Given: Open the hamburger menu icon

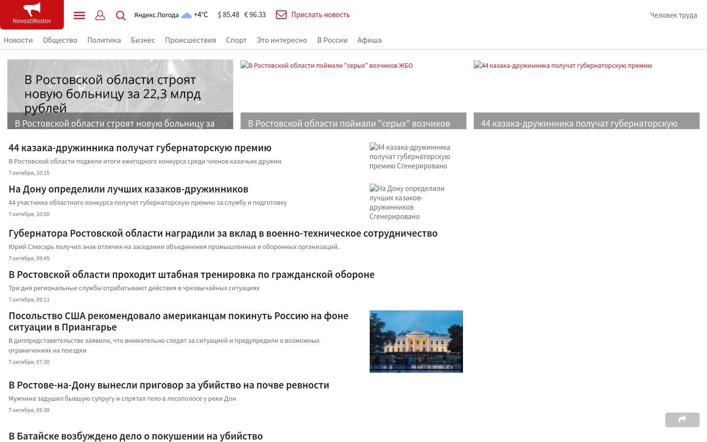Looking at the screenshot, I should 79,15.
